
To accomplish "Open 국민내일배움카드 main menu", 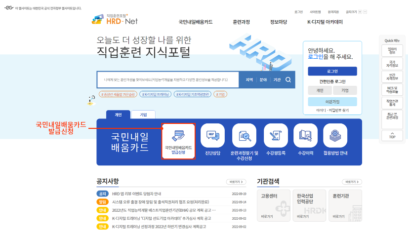I will [x=196, y=22].
